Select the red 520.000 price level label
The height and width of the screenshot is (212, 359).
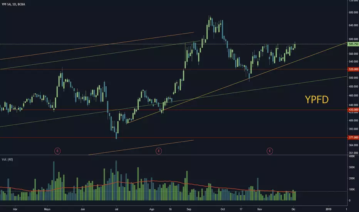point(353,69)
